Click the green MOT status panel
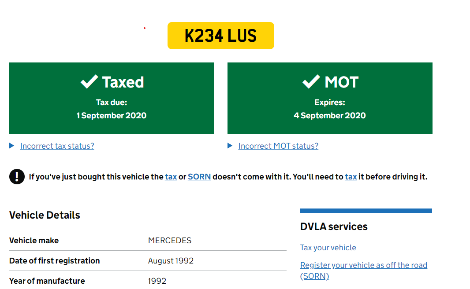Viewport: 470px width, 289px height. click(330, 98)
